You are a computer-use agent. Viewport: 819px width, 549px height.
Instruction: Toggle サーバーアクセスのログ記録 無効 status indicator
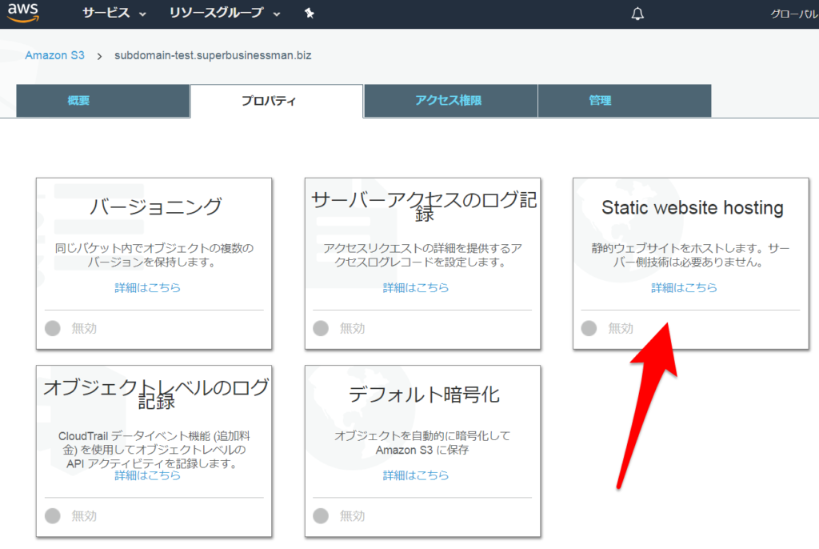pos(321,328)
